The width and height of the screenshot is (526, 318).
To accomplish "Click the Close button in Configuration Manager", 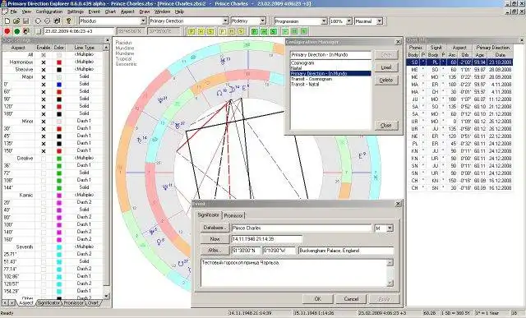I will point(386,125).
